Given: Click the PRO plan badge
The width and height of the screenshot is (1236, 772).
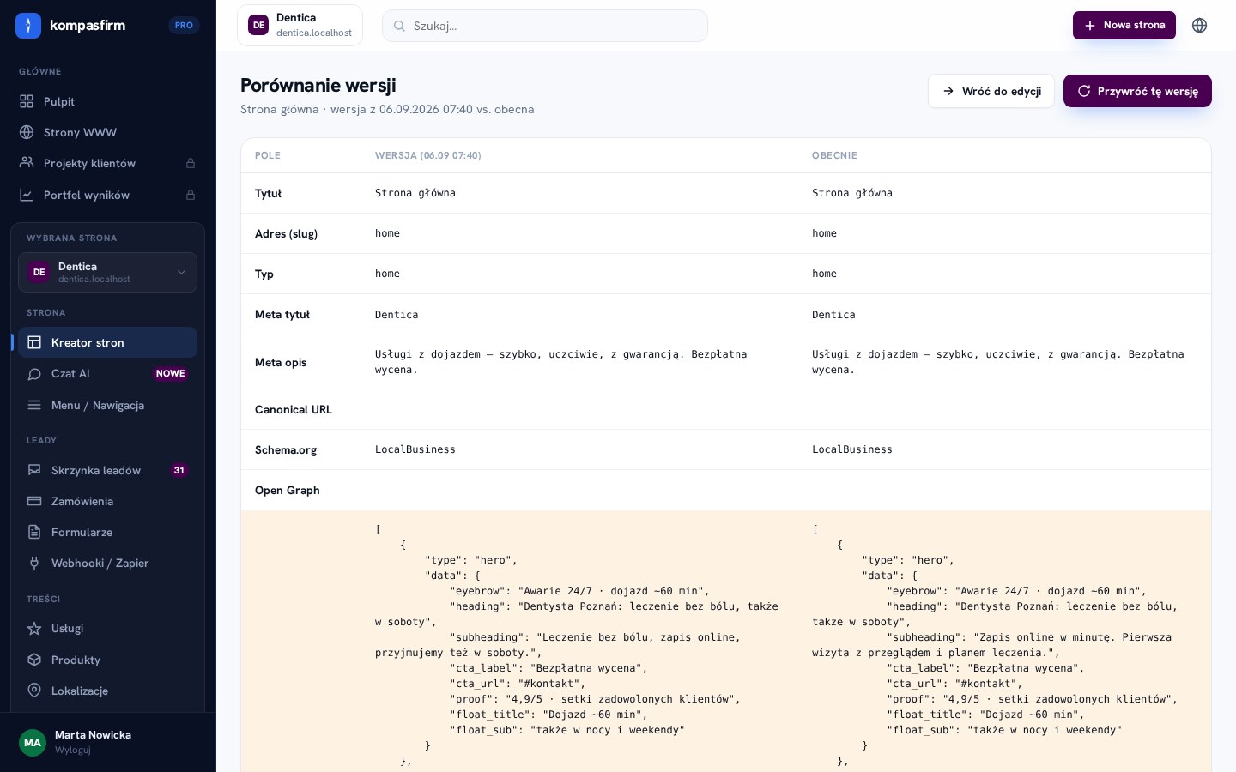Looking at the screenshot, I should tap(184, 26).
